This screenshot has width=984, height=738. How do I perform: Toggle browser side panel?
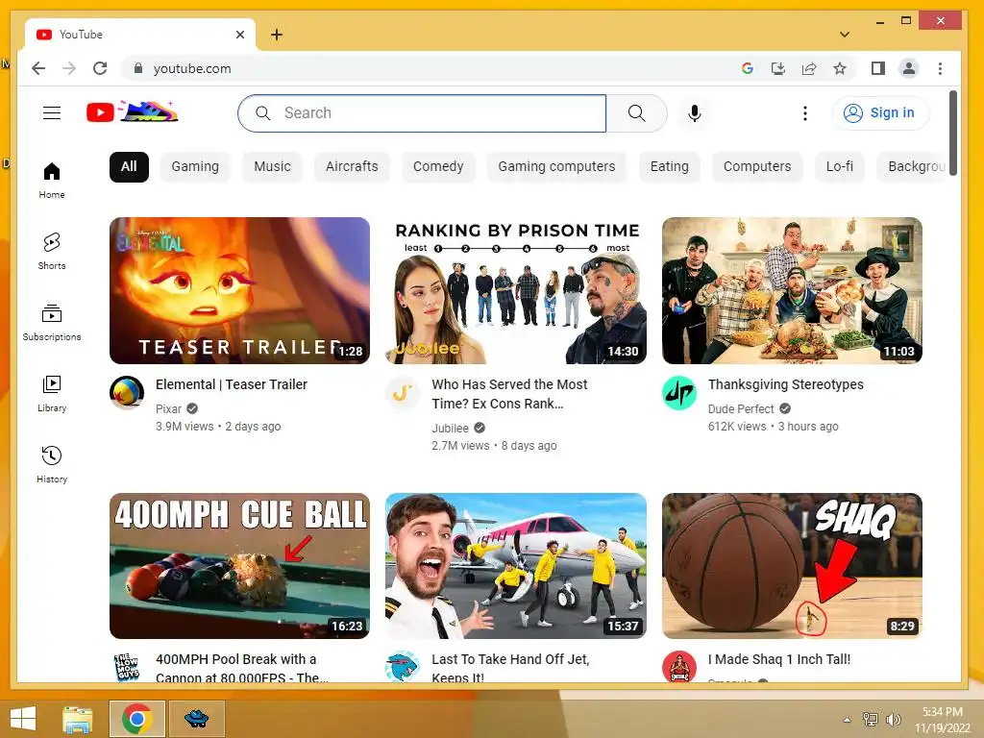coord(878,68)
